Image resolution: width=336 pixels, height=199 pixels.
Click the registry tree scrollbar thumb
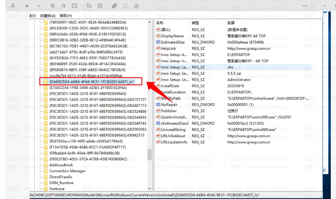(x=149, y=155)
